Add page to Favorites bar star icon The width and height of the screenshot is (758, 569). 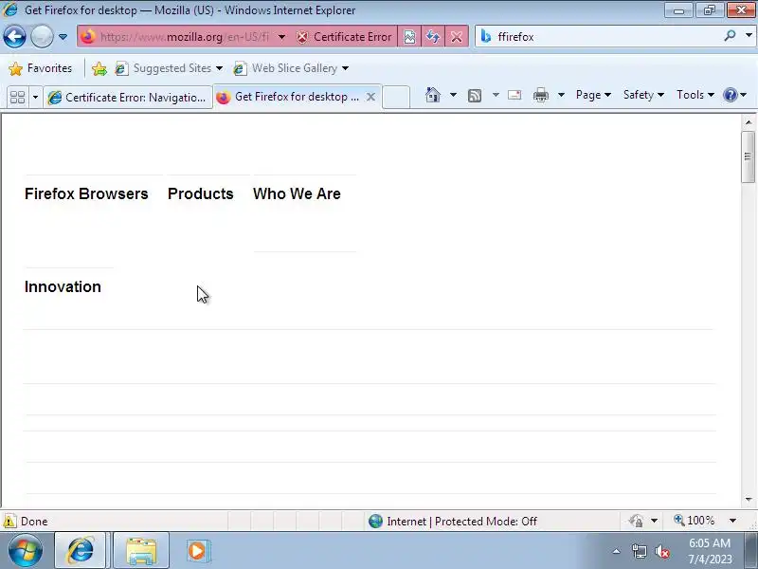pyautogui.click(x=99, y=68)
